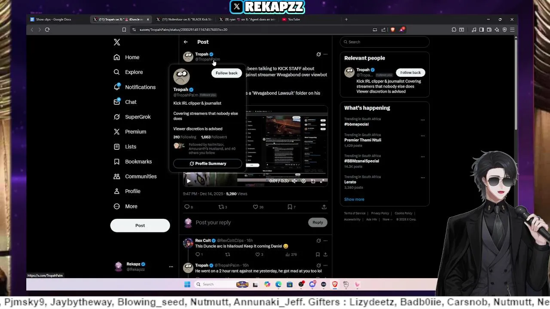Viewport: 550px width, 309px height.
Task: Click the large white Post button
Action: [x=140, y=225]
